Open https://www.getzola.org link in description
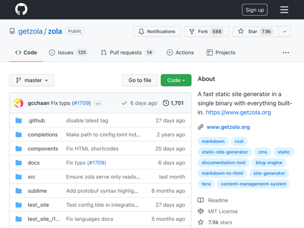Viewport: 304px width, 228px height. [x=238, y=112]
